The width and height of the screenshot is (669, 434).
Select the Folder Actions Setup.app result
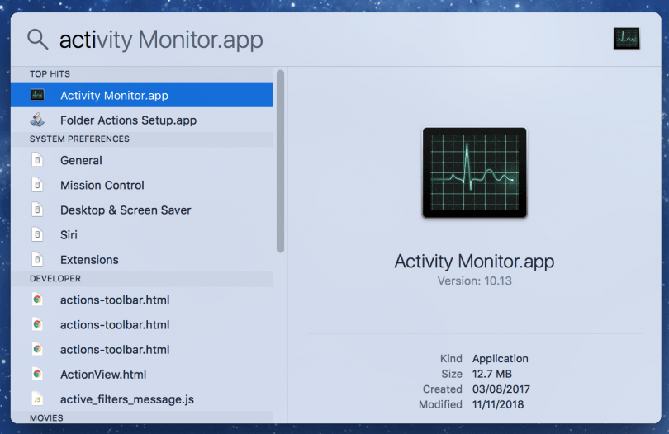coord(142,120)
